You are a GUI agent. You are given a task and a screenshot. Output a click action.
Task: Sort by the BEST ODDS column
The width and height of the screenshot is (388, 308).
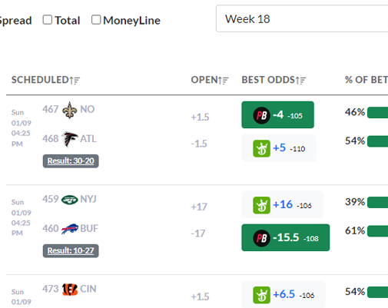pyautogui.click(x=274, y=80)
